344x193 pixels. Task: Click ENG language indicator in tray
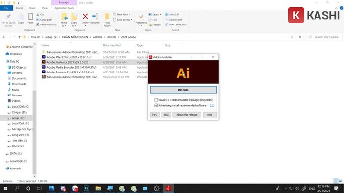point(312,188)
